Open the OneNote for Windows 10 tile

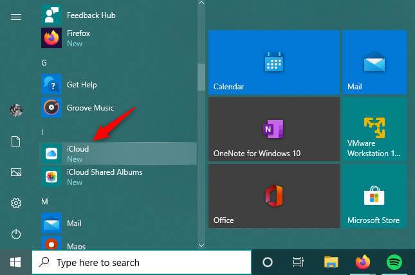[273, 129]
